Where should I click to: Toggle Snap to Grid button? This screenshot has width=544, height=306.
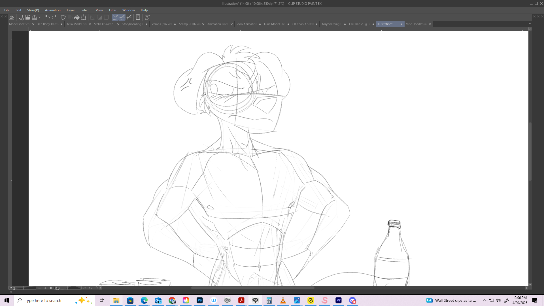(x=129, y=17)
